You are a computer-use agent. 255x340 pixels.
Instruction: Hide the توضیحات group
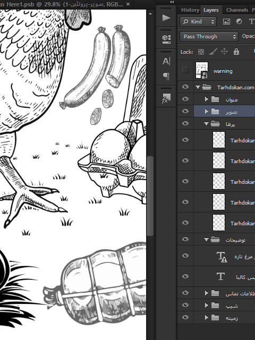[185, 239]
